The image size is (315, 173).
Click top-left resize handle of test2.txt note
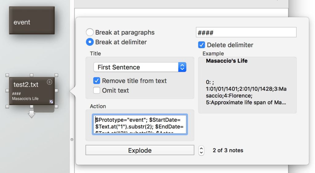[7, 75]
